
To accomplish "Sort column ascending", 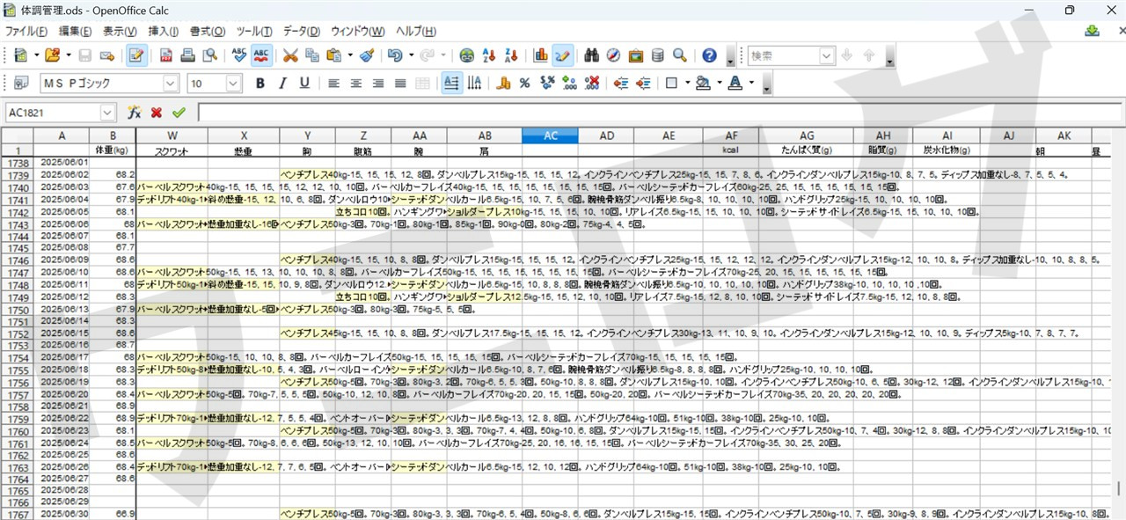I will tap(490, 55).
